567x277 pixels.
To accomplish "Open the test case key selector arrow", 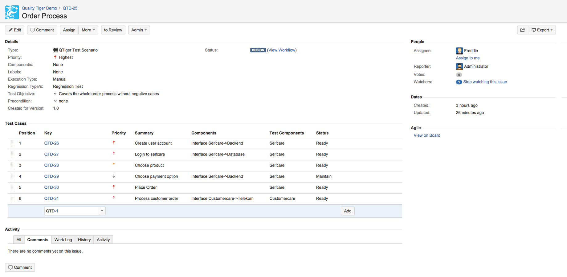I will (x=102, y=211).
